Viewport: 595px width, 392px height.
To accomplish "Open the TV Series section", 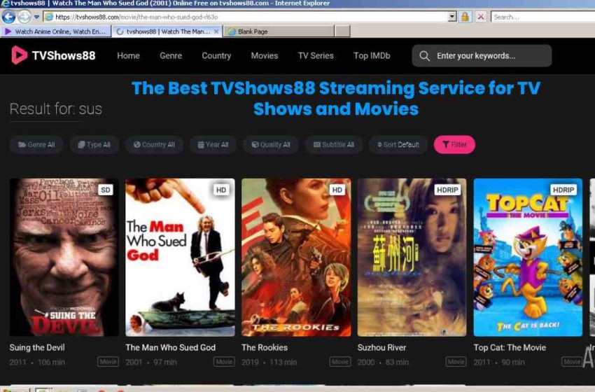I will pyautogui.click(x=316, y=56).
